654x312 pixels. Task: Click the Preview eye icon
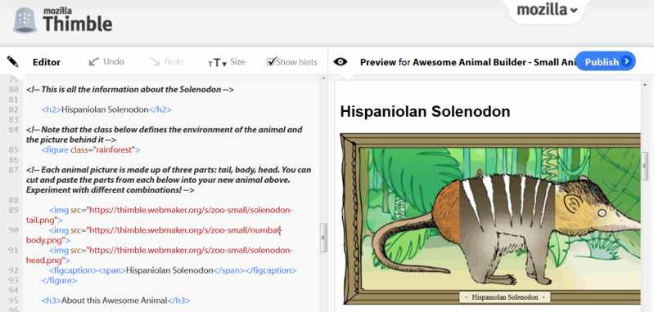pos(341,61)
